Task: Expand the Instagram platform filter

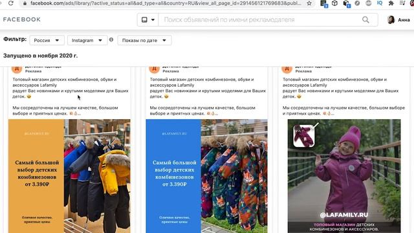Action: point(87,40)
